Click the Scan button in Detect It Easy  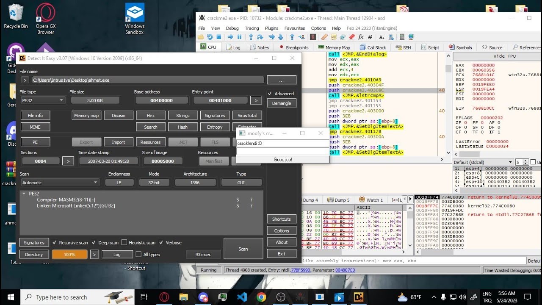coord(243,249)
